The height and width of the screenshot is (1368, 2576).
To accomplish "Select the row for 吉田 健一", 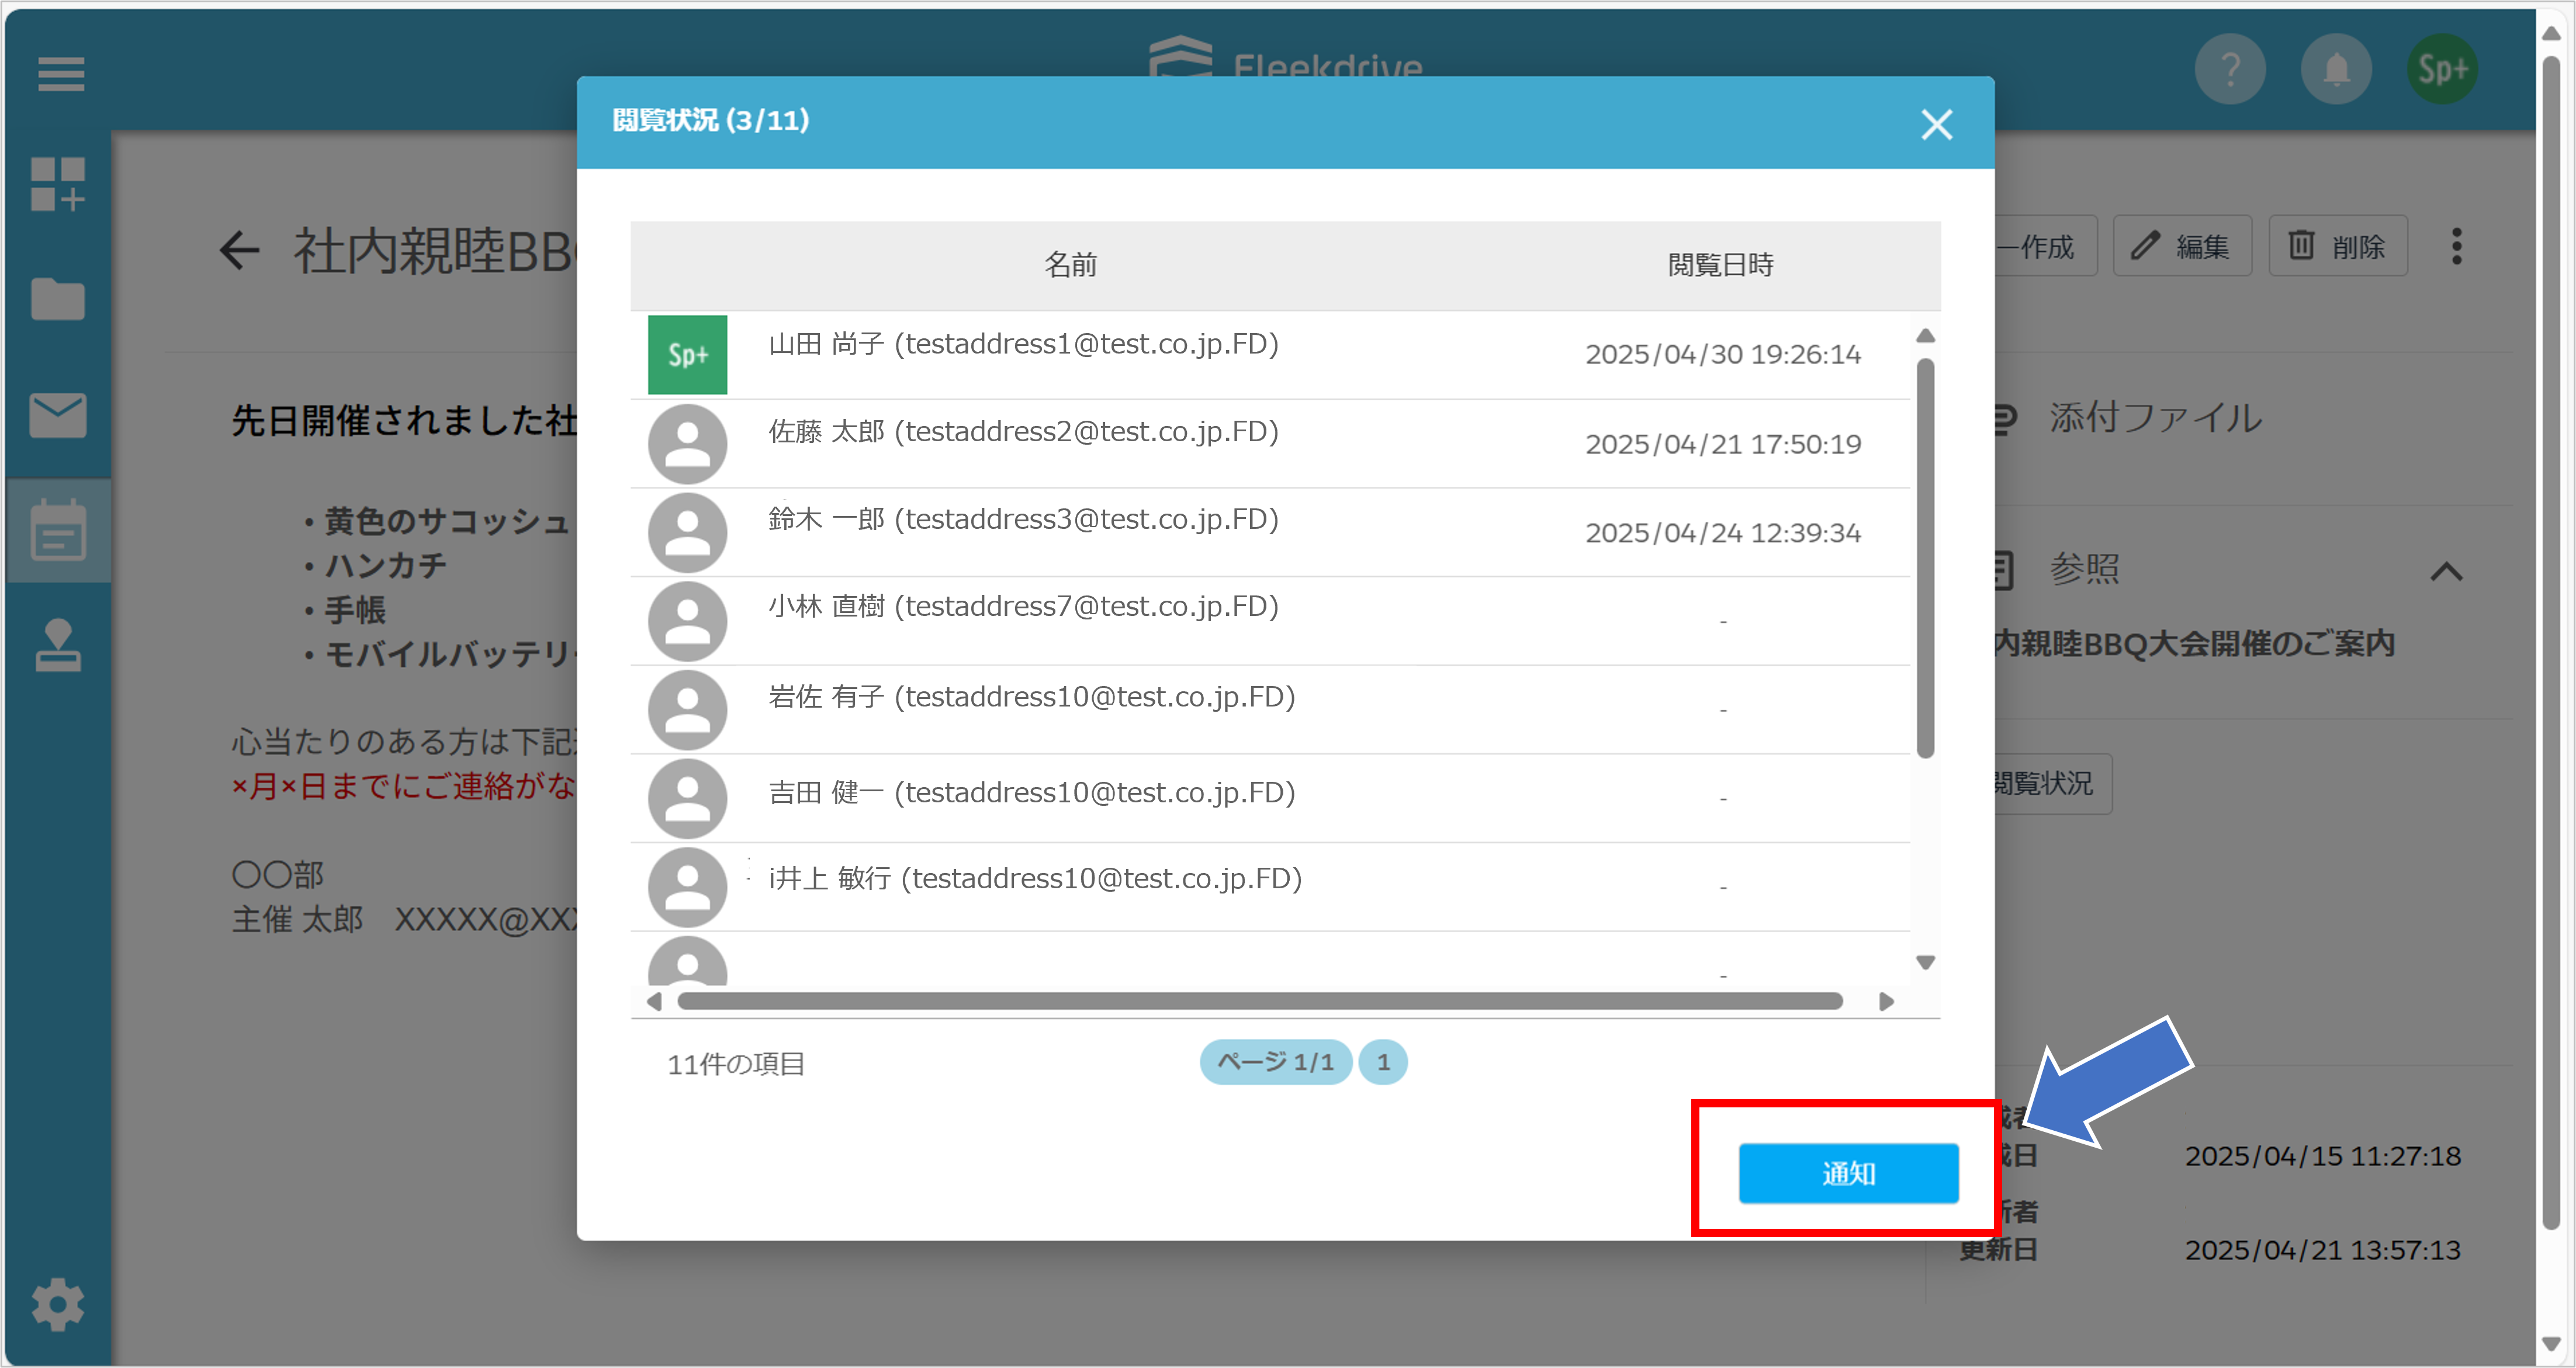I will click(x=1270, y=798).
